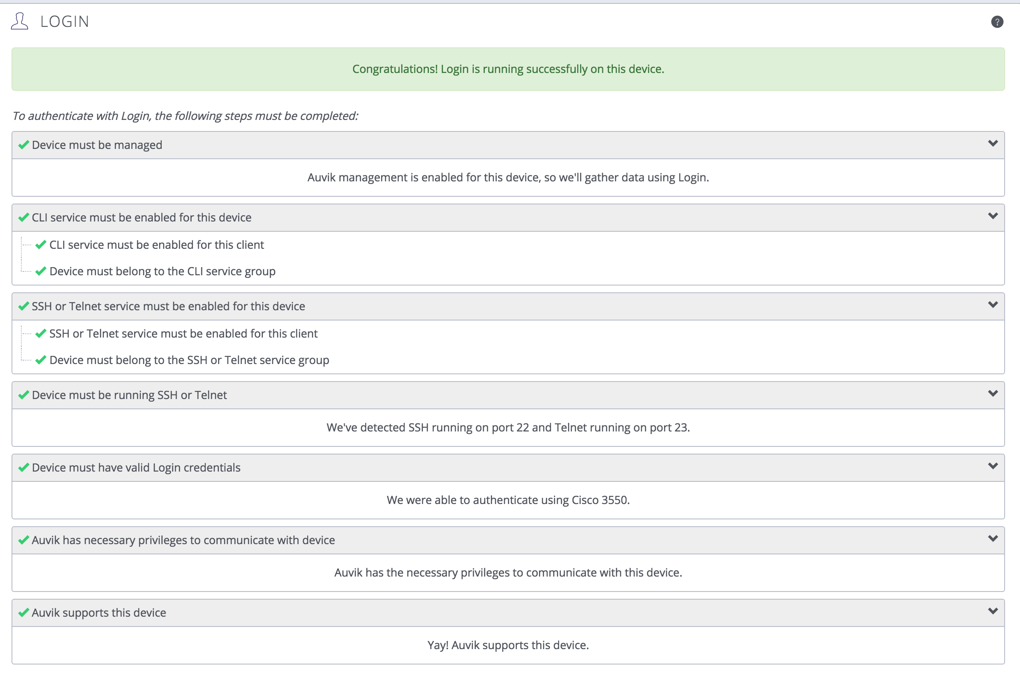This screenshot has width=1020, height=679.
Task: Click the checkmark for CLI service enabled for this client
Action: click(x=41, y=245)
